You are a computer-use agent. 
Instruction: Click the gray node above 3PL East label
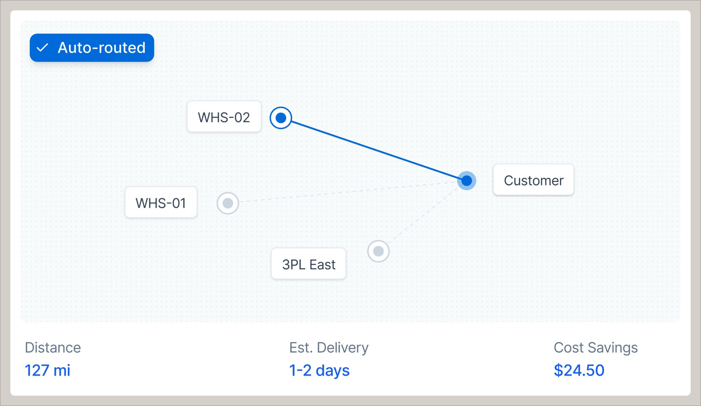[378, 251]
